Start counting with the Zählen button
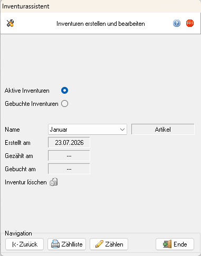This screenshot has height=256, width=201. click(109, 244)
